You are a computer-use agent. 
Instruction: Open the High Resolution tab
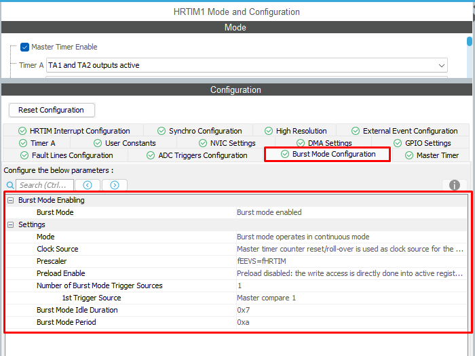pos(295,131)
